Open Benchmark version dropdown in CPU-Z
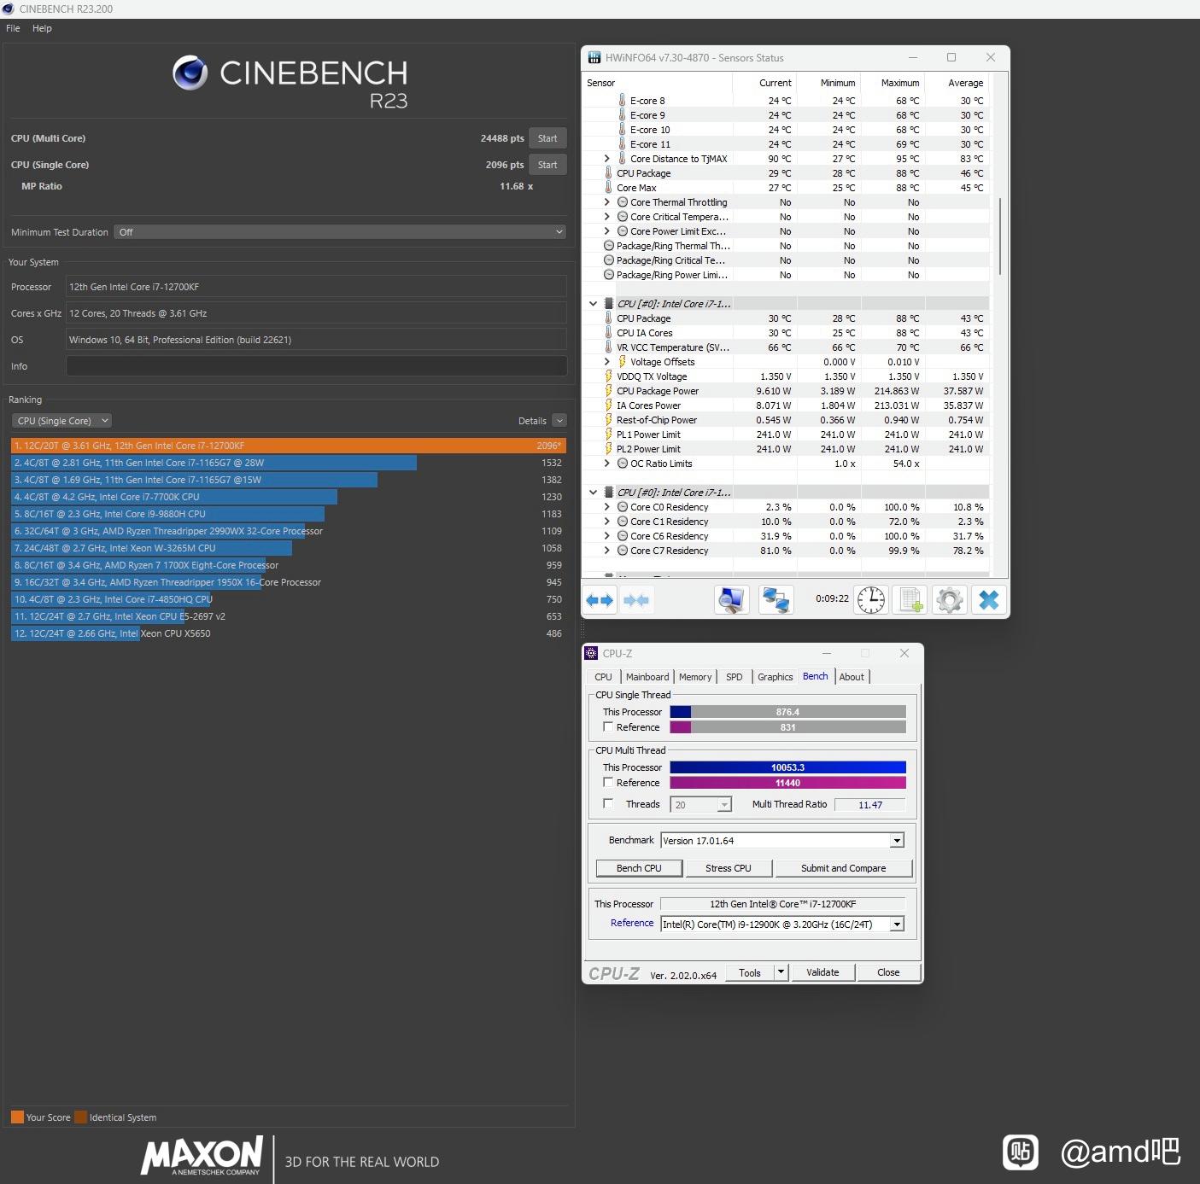Screen dimensions: 1200x1184 tap(897, 841)
